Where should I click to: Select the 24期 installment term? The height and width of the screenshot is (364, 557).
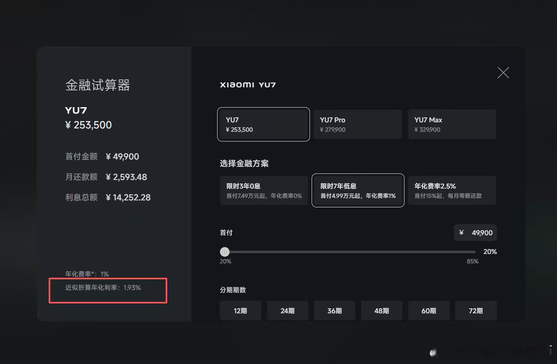(287, 311)
